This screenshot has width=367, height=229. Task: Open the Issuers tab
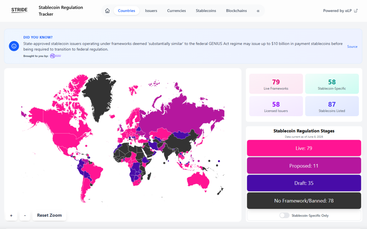[x=151, y=11]
